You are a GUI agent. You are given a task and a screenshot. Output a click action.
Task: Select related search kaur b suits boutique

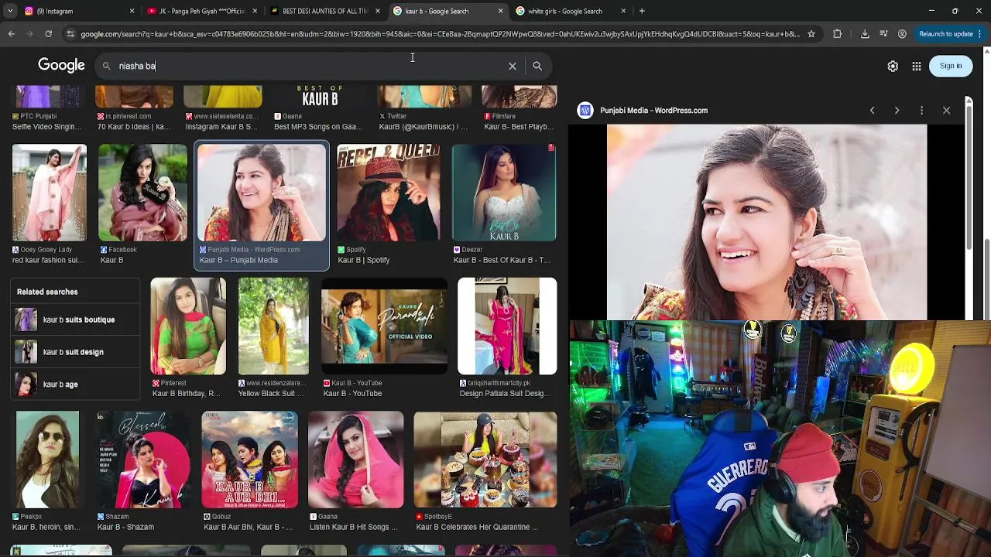(x=76, y=320)
